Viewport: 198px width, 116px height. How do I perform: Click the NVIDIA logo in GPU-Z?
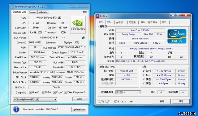78,25
